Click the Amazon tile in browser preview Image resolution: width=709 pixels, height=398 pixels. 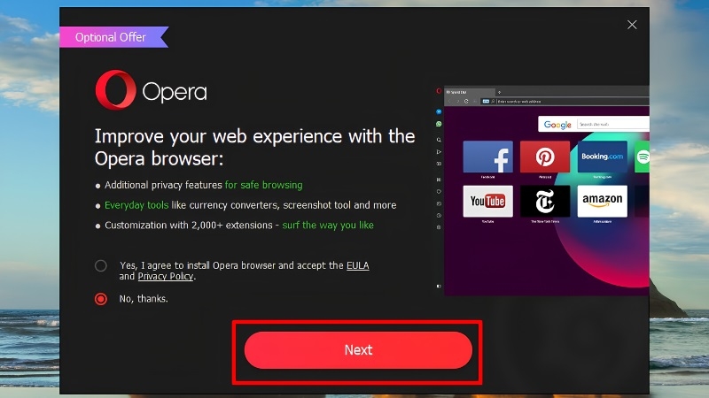(603, 202)
